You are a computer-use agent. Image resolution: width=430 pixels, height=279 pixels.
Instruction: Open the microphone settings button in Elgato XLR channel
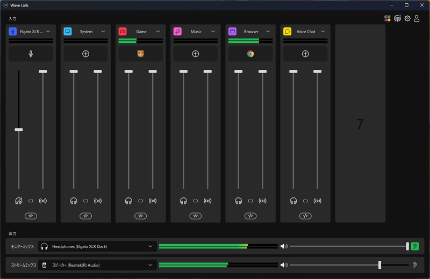31,54
